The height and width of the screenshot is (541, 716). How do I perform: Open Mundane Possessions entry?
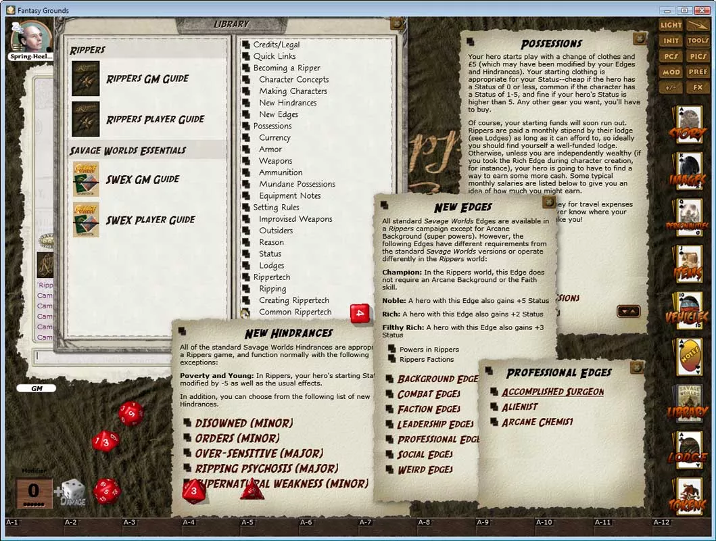click(297, 184)
